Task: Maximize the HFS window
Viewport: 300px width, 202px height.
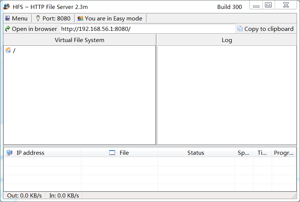Action: [x=268, y=5]
